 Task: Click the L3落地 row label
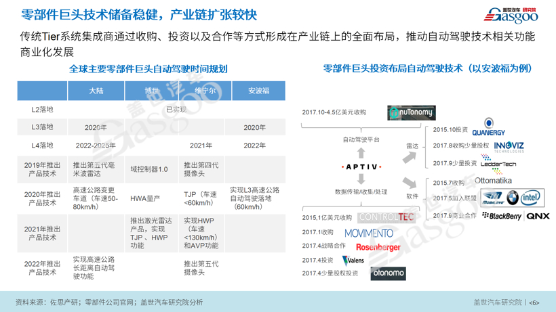pos(42,127)
